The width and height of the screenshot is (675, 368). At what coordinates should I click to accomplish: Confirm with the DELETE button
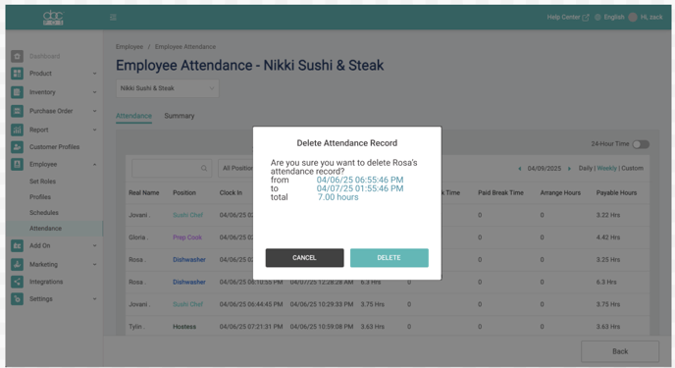389,258
